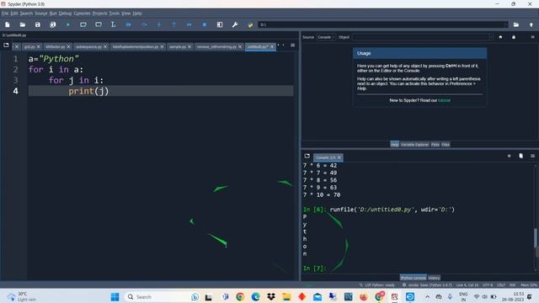The width and height of the screenshot is (539, 303).
Task: Expand the Object combo box dropdown
Action: (x=490, y=37)
